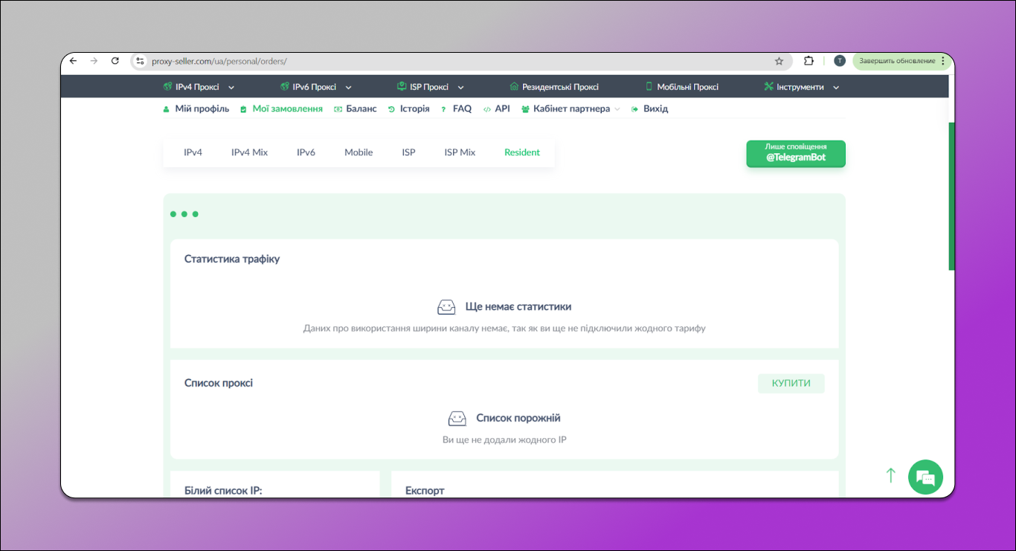1016x551 pixels.
Task: Click the IPv6 Проксі globe icon
Action: [285, 86]
